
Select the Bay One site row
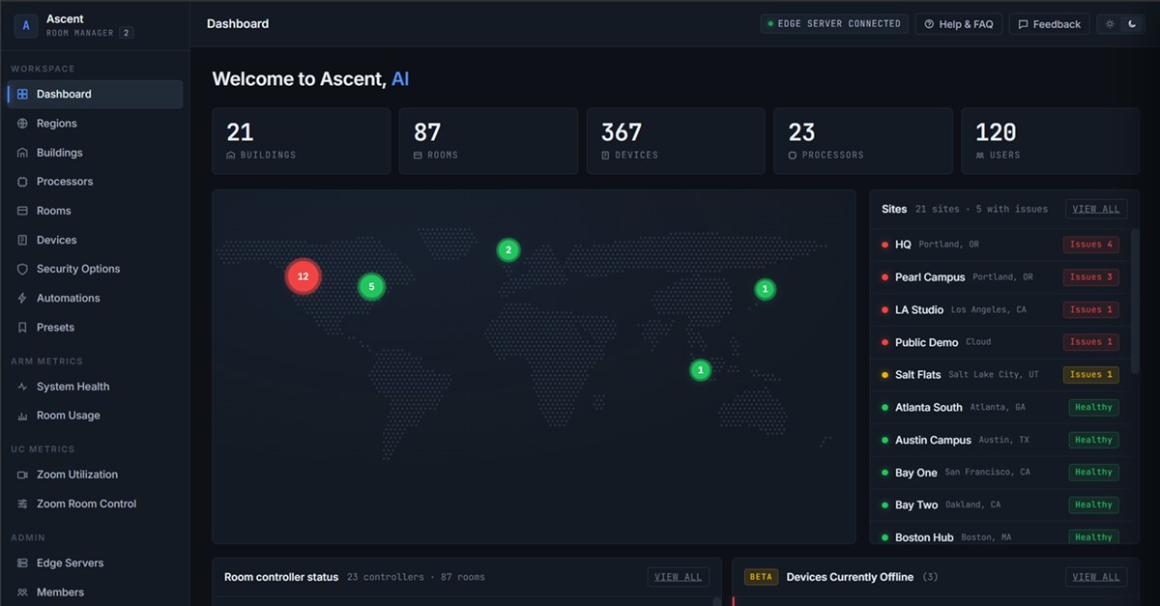coord(1000,473)
